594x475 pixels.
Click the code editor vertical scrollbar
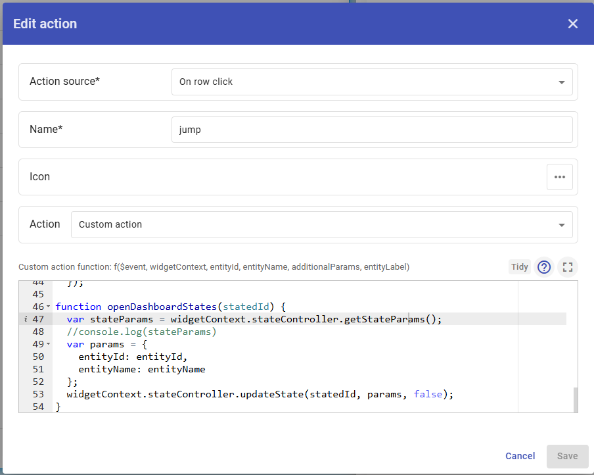[x=575, y=399]
